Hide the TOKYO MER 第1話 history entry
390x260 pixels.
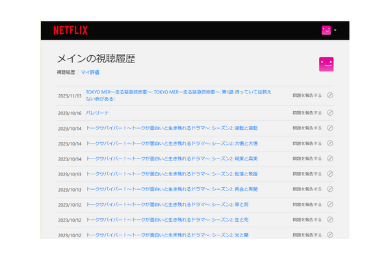[330, 96]
